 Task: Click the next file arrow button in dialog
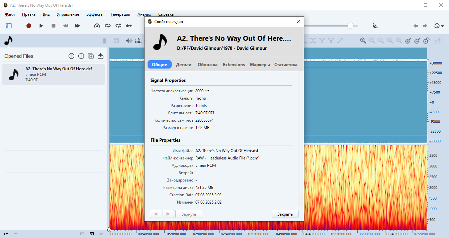pos(168,214)
